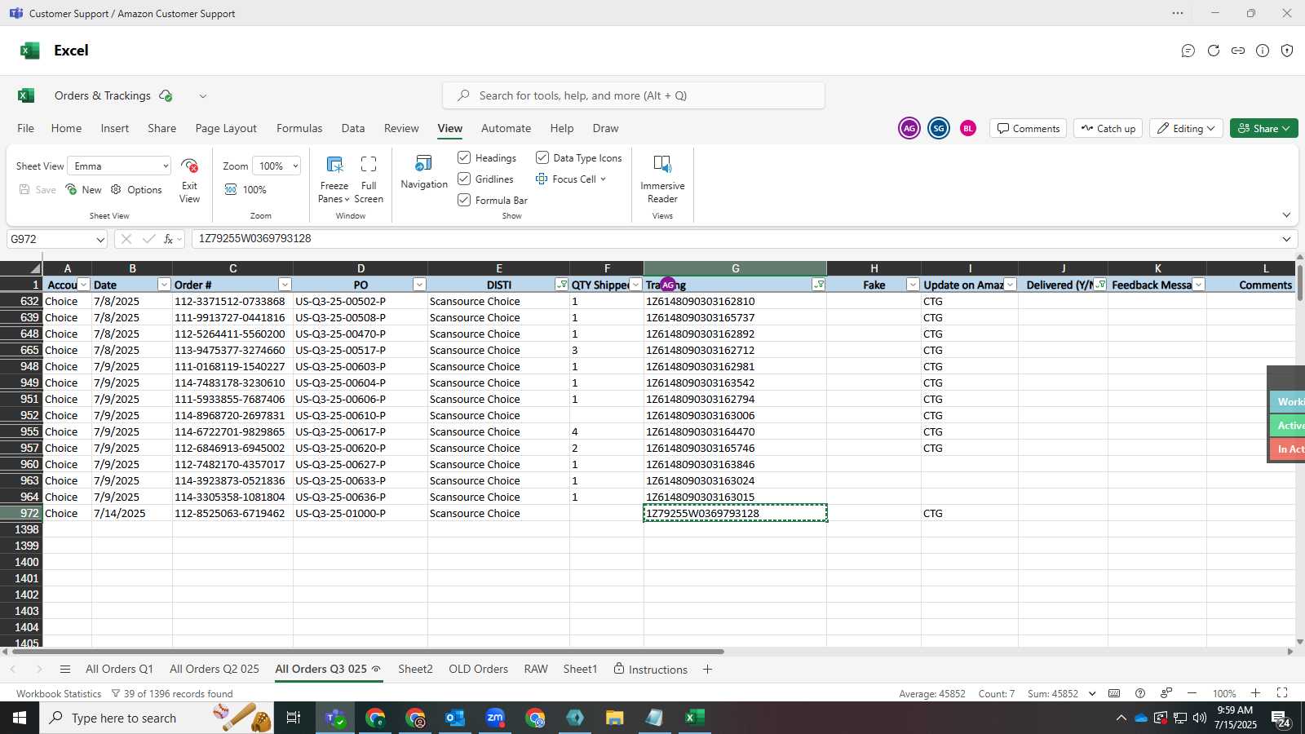1305x734 pixels.
Task: Open the Sheet View Emma dropdown
Action: (119, 166)
